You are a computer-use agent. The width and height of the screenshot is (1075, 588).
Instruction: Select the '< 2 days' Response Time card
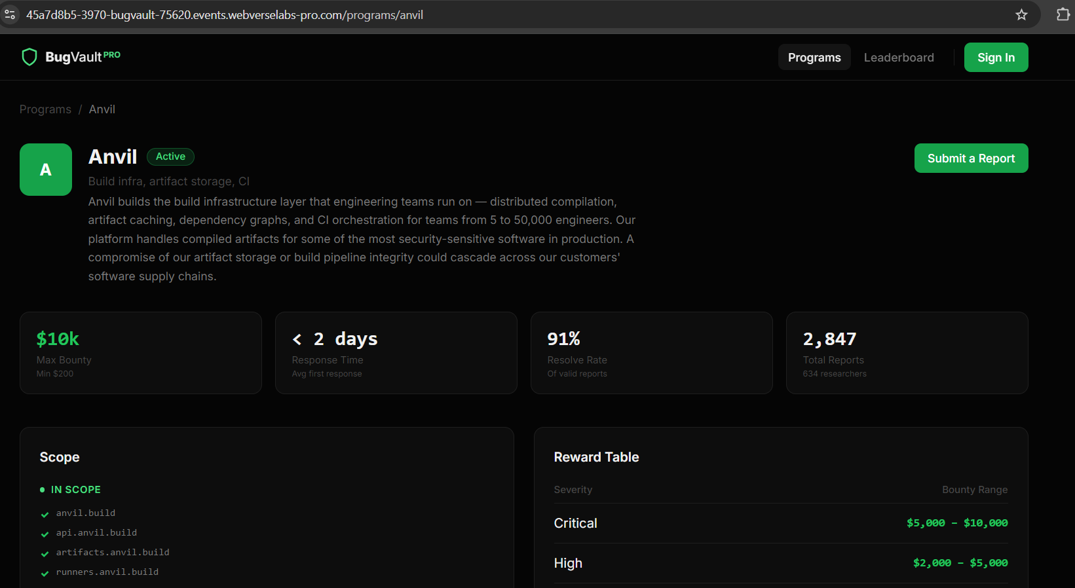(396, 353)
